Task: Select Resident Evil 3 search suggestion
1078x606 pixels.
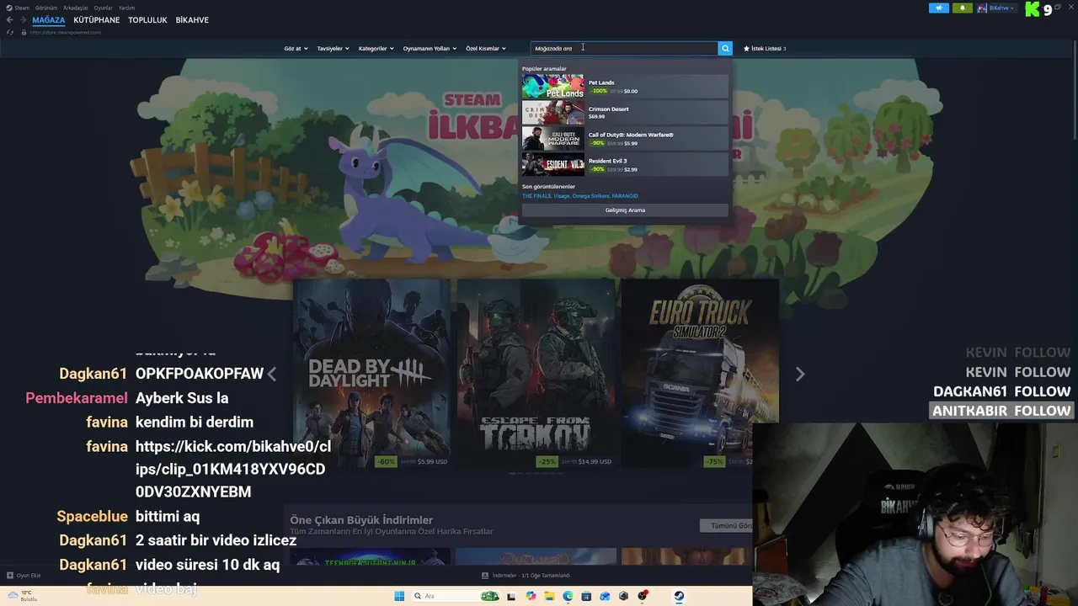Action: 625,165
